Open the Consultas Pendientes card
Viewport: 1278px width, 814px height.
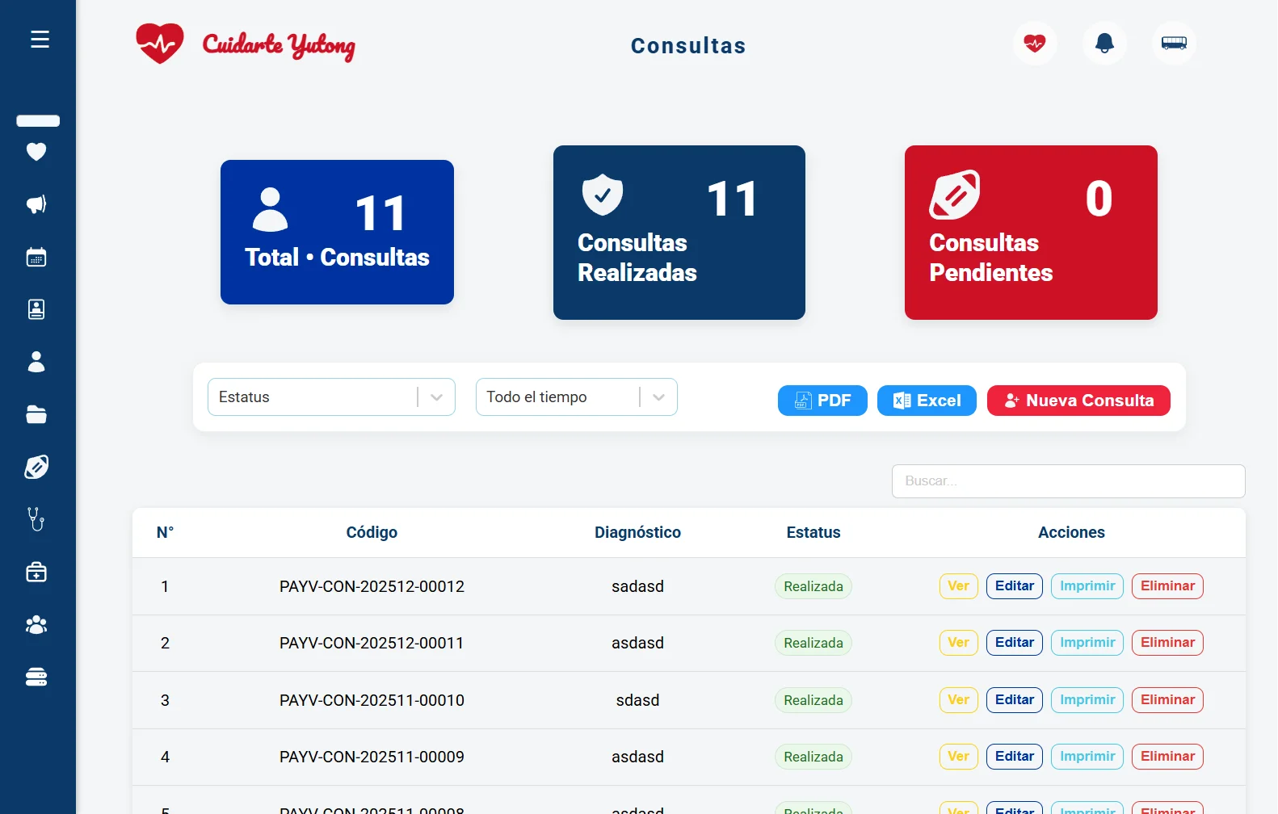[x=1031, y=233]
